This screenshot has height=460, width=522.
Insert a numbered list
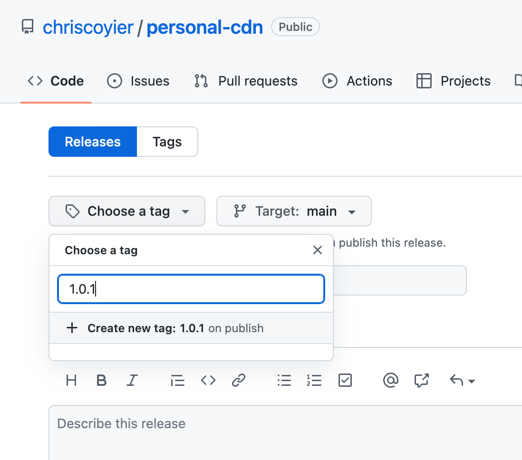[314, 380]
